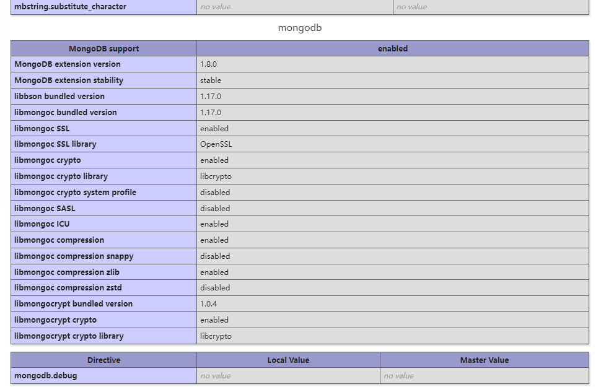Viewport: 601px width, 387px height.
Task: Click the "libmongoc crypto" row label
Action: point(48,160)
